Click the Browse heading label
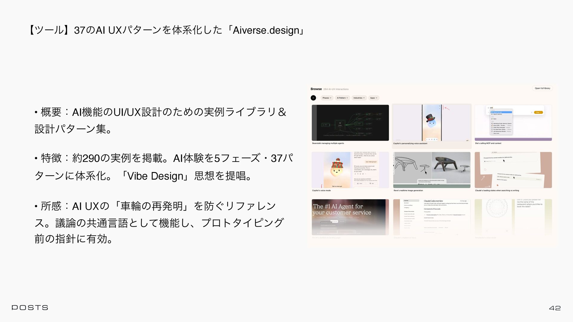573x322 pixels. click(x=316, y=89)
